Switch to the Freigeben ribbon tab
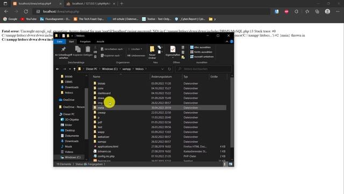344x194 pixels. (x=85, y=41)
